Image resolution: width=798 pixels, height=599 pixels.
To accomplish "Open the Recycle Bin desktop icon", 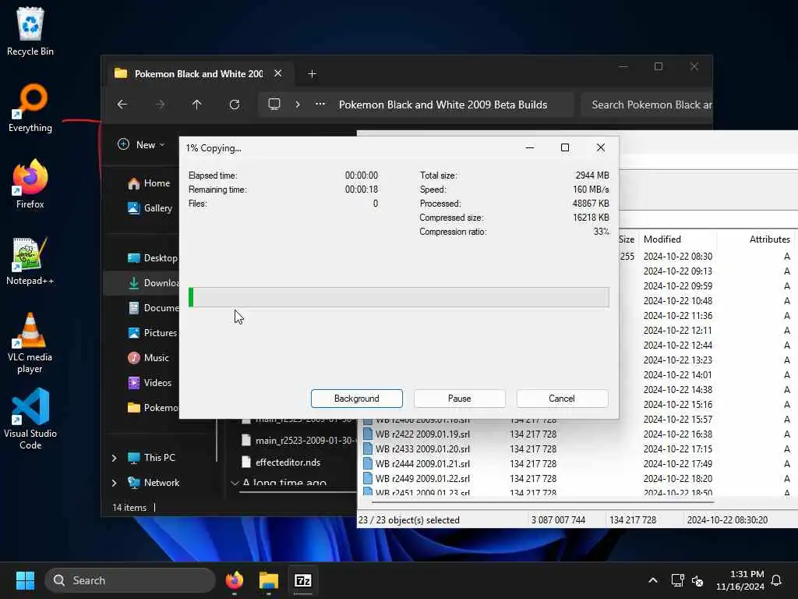I will pyautogui.click(x=30, y=30).
